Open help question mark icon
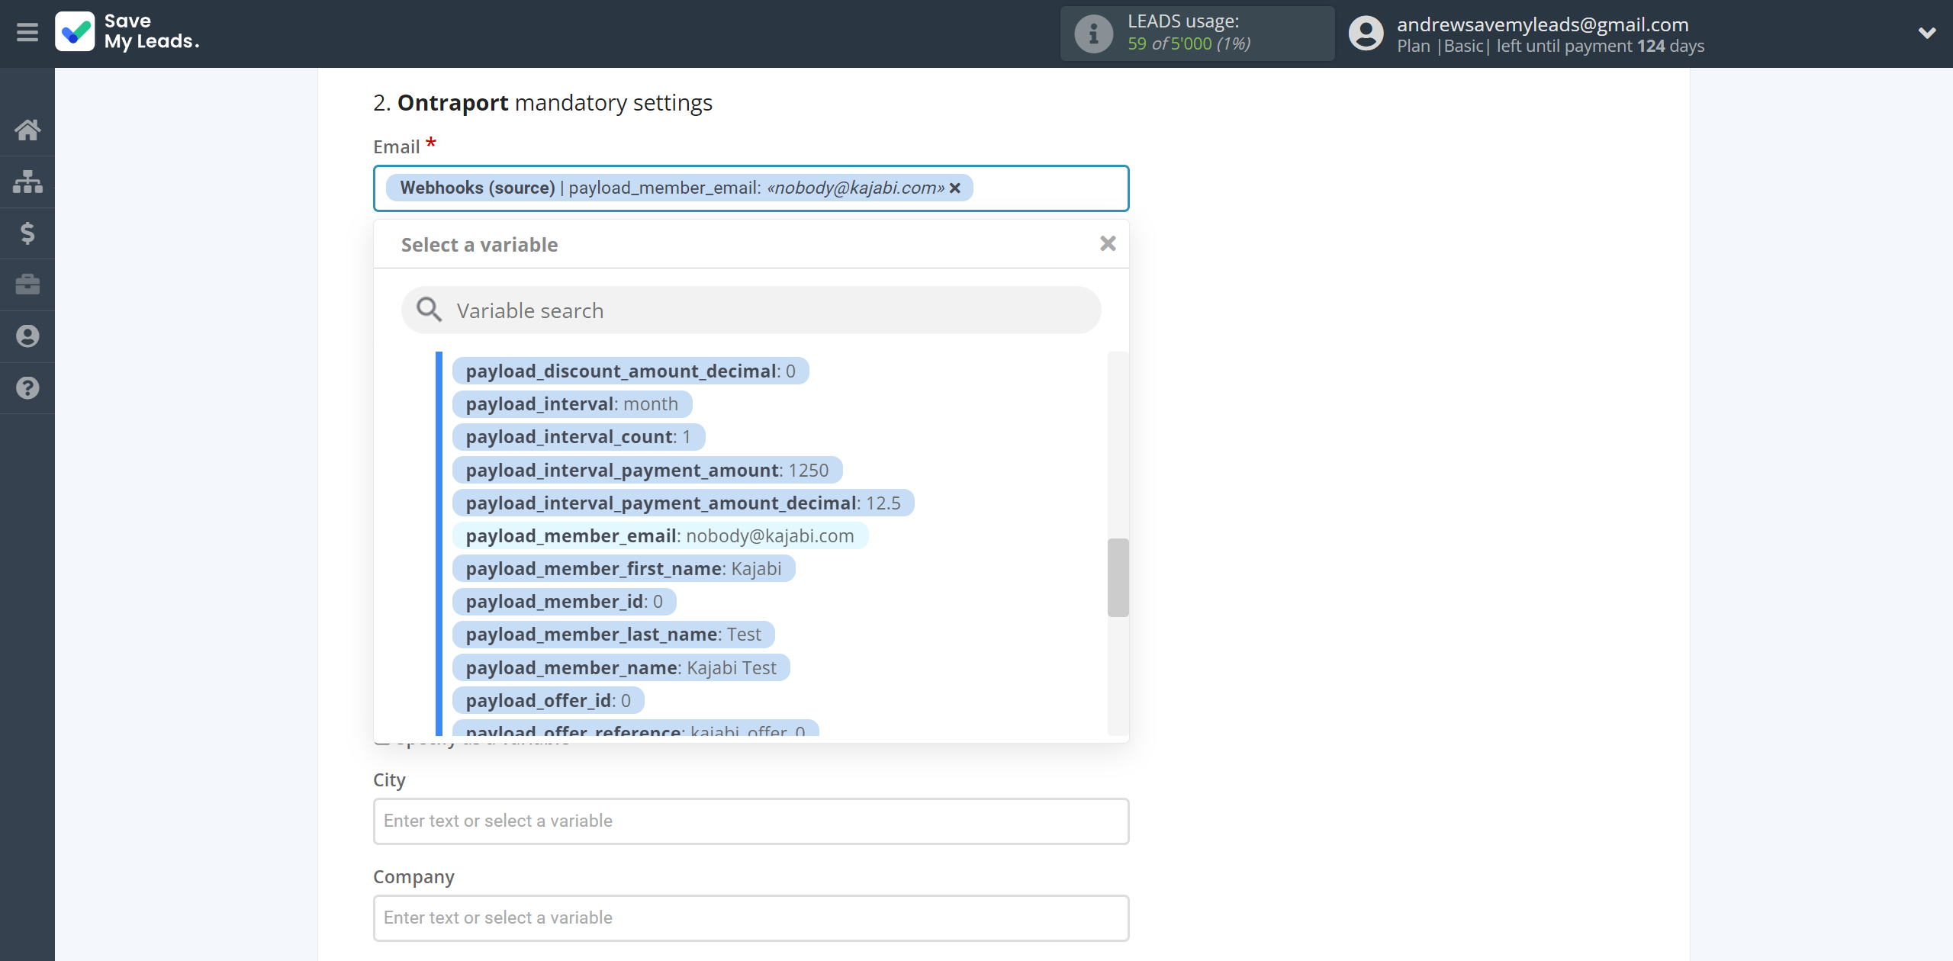This screenshot has height=961, width=1953. click(27, 388)
